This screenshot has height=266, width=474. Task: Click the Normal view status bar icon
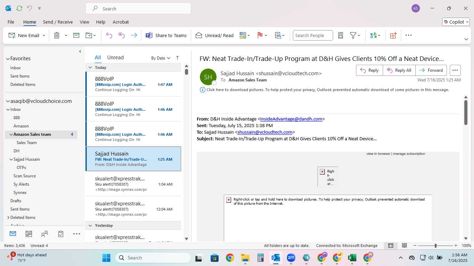(391, 246)
